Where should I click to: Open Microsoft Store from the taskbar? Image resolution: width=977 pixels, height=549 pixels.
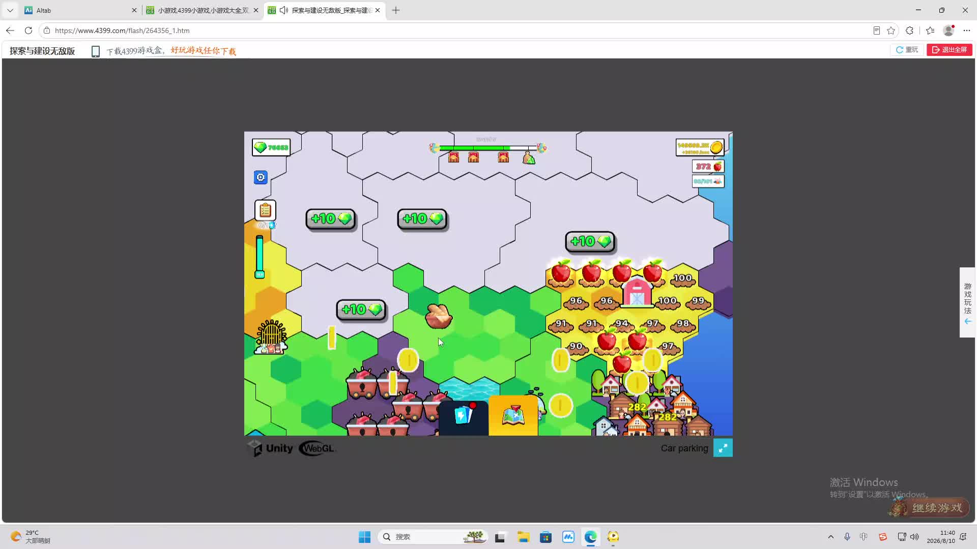pos(546,537)
